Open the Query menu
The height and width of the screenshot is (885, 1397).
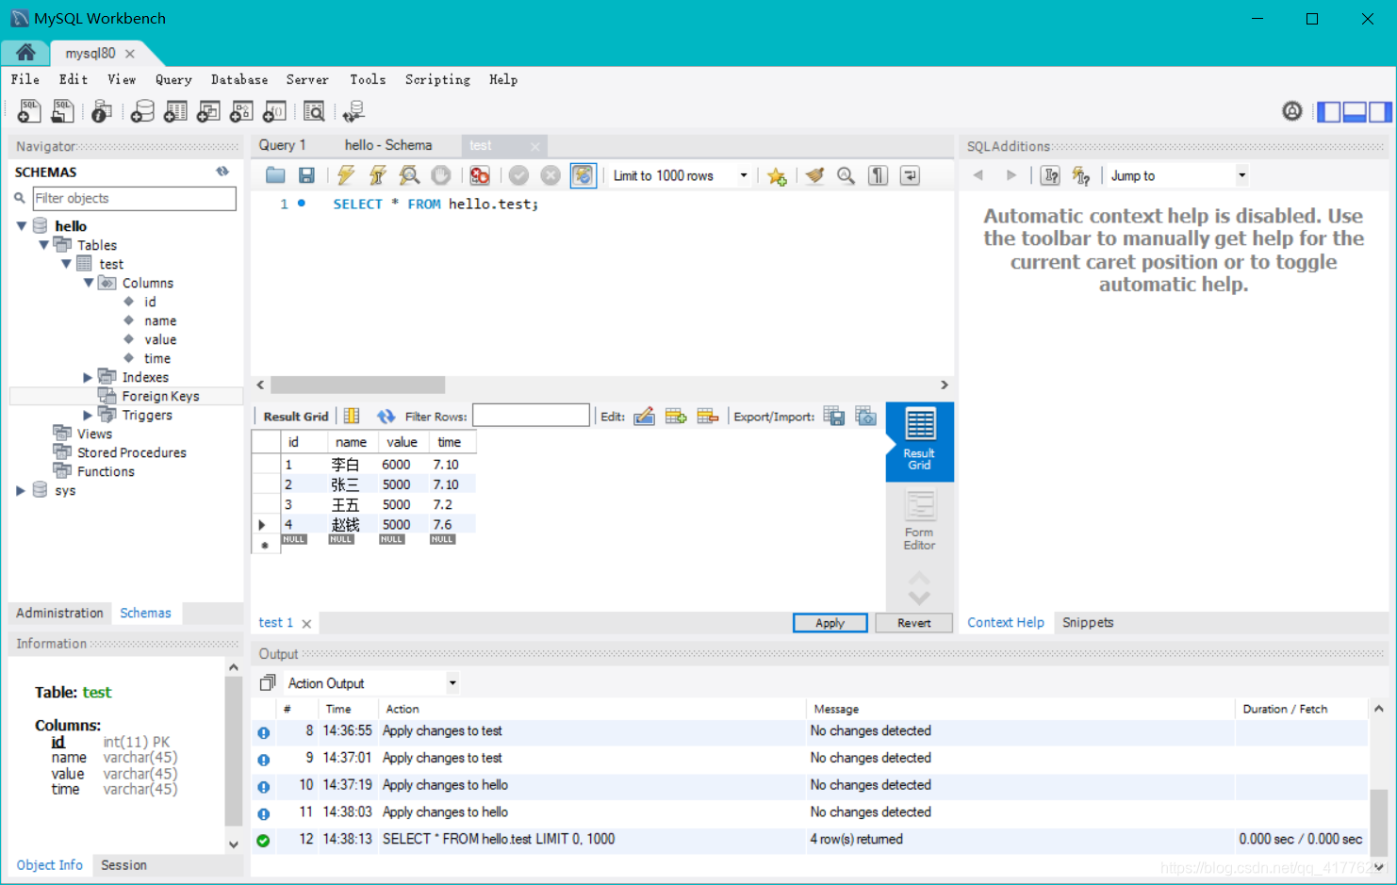173,80
